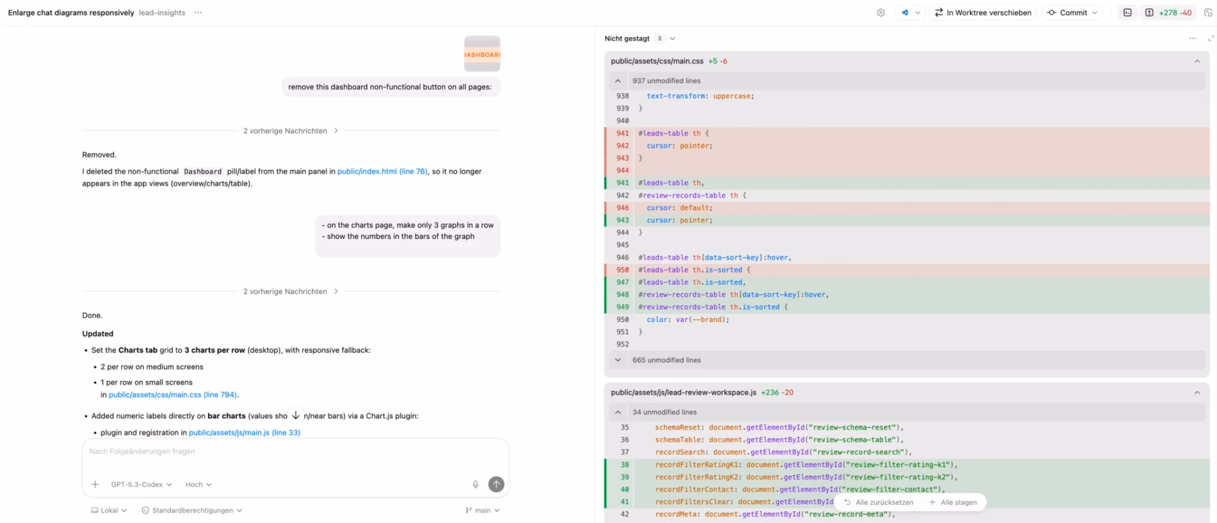Collapse the main.css file diff section

(1197, 61)
